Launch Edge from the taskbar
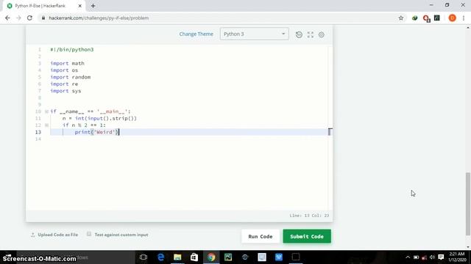The height and width of the screenshot is (264, 471). [x=161, y=257]
